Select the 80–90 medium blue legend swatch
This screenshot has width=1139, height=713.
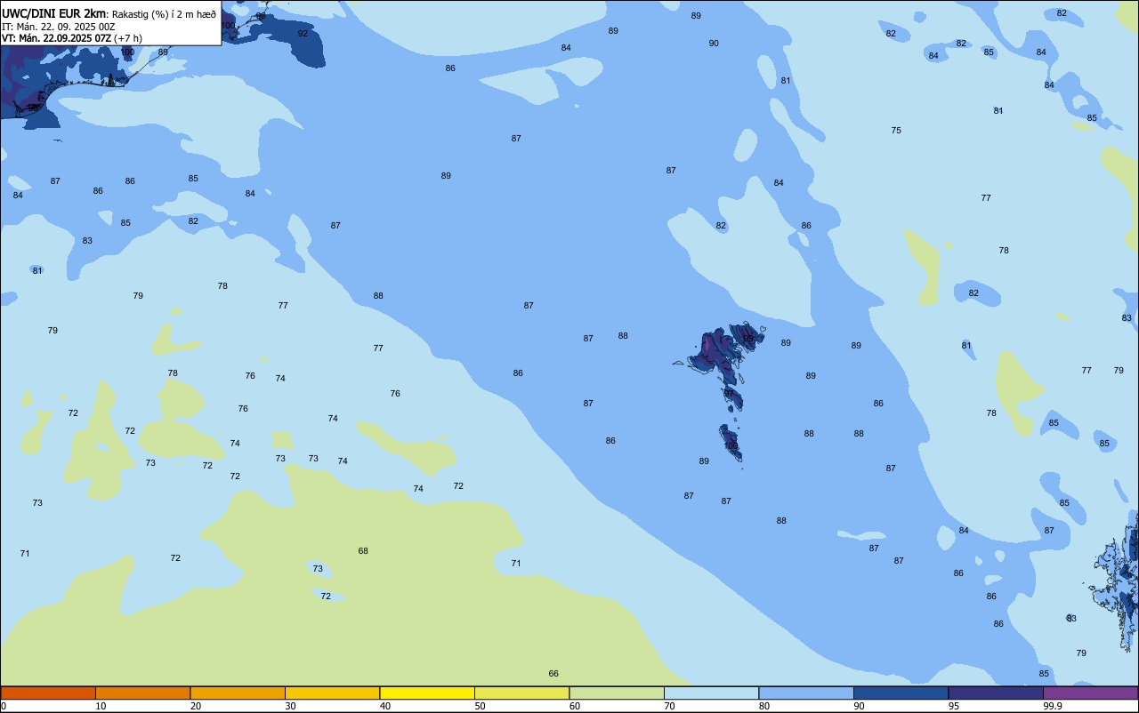point(806,693)
